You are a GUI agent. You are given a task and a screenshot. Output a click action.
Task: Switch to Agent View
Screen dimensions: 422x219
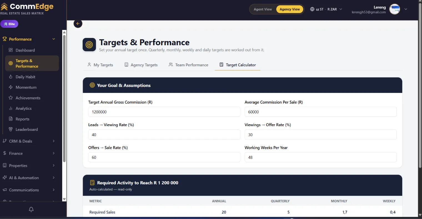[263, 9]
